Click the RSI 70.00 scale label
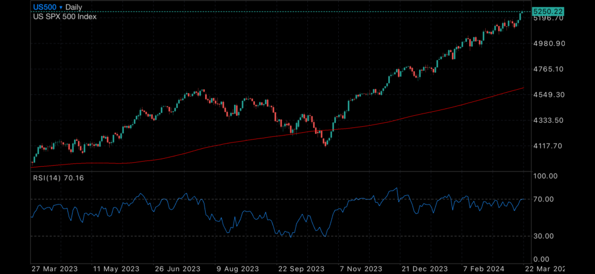 click(x=544, y=199)
